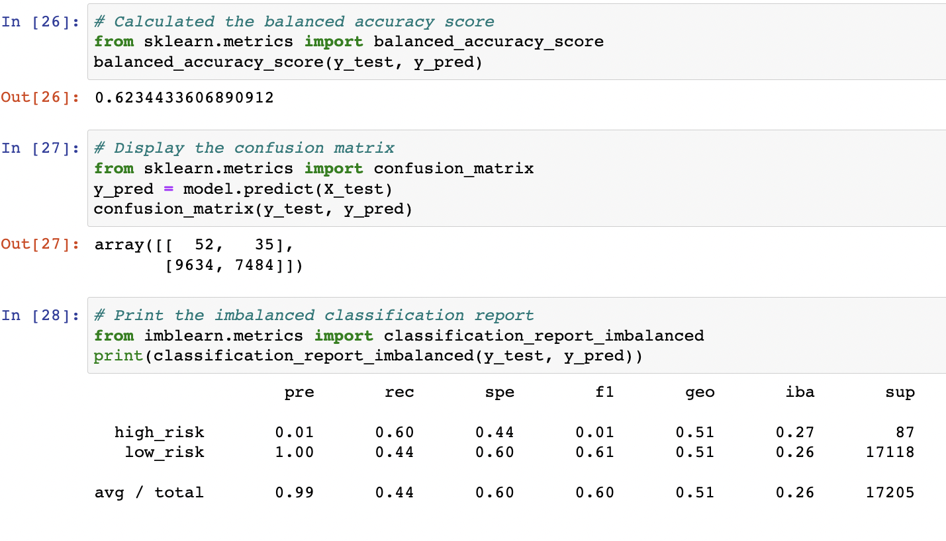Viewport: 946px width, 541px height.
Task: Click the comment 'Display the confusion matrix'
Action: pos(244,148)
